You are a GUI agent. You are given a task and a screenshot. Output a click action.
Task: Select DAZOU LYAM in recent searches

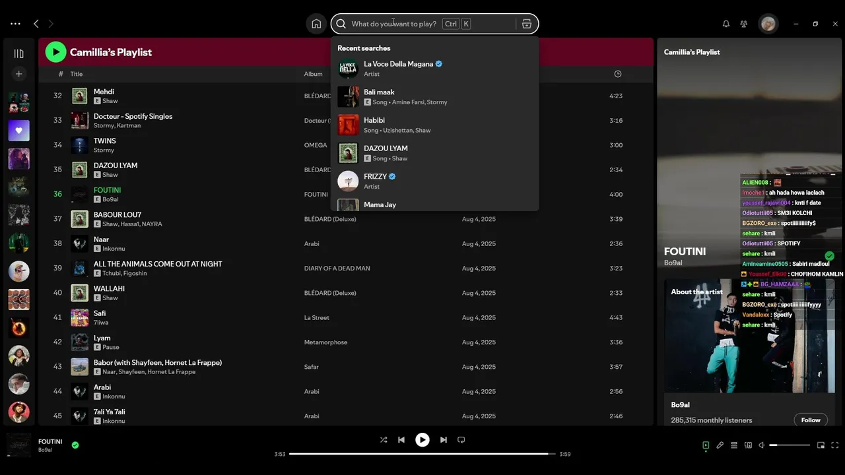coord(434,153)
